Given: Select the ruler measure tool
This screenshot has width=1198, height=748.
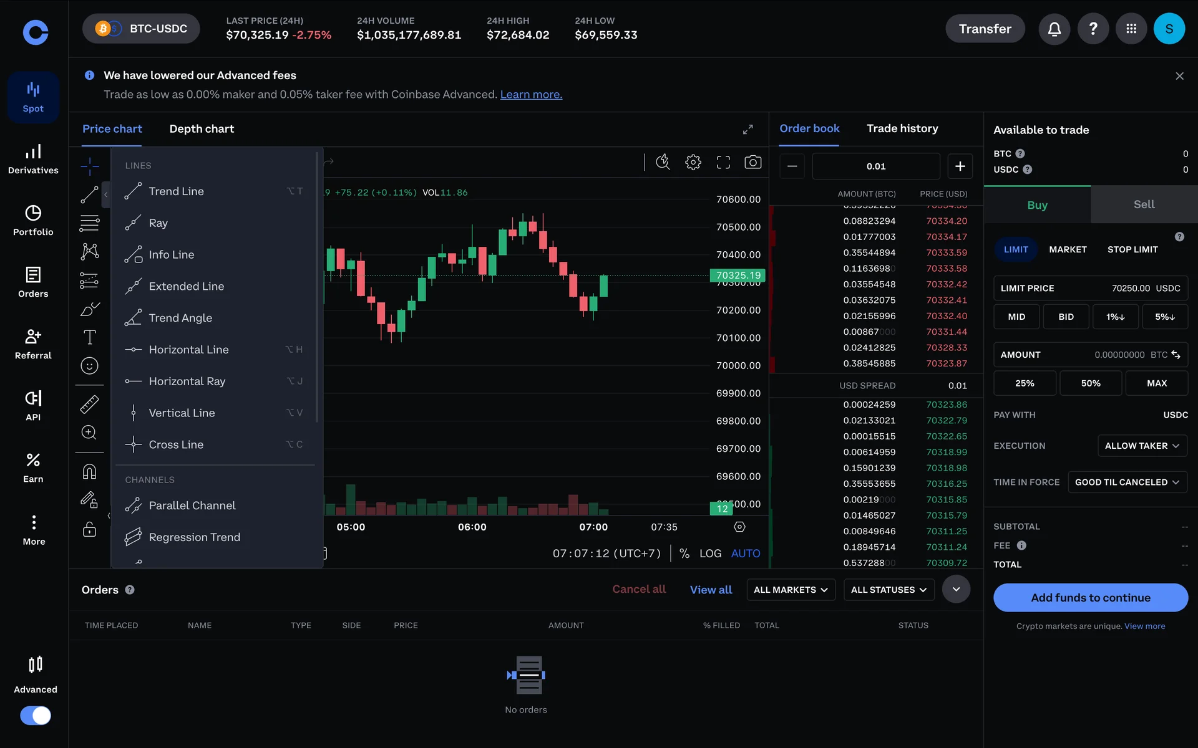Looking at the screenshot, I should [x=89, y=405].
